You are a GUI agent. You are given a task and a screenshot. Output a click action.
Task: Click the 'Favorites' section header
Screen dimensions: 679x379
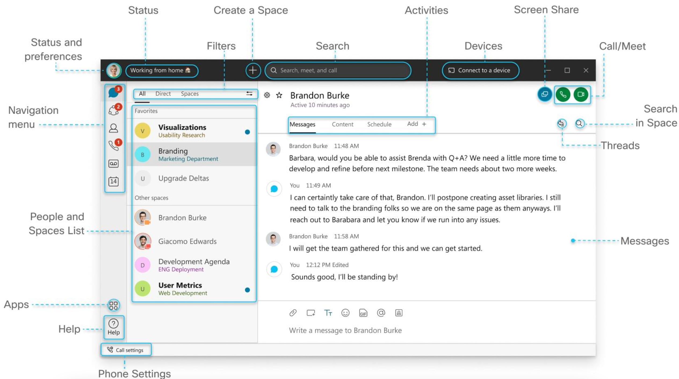[x=146, y=111]
